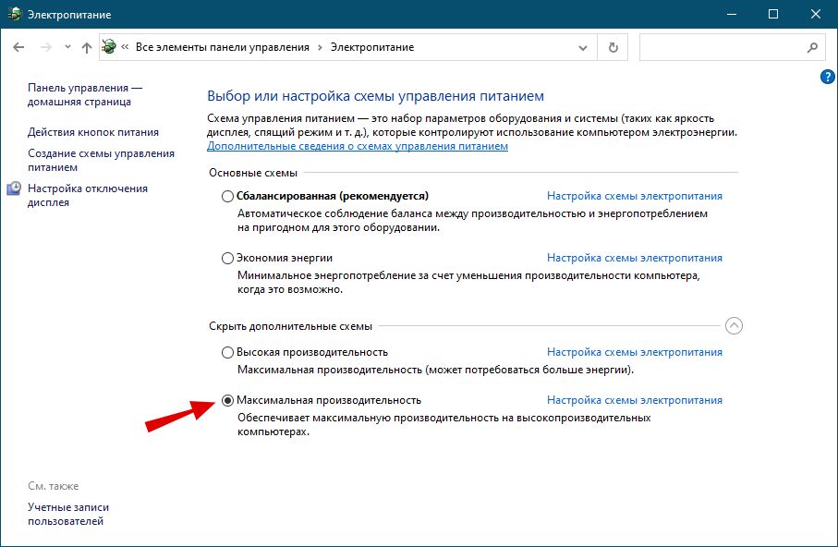Open 'Действия кнопок питания' link
838x547 pixels.
93,132
